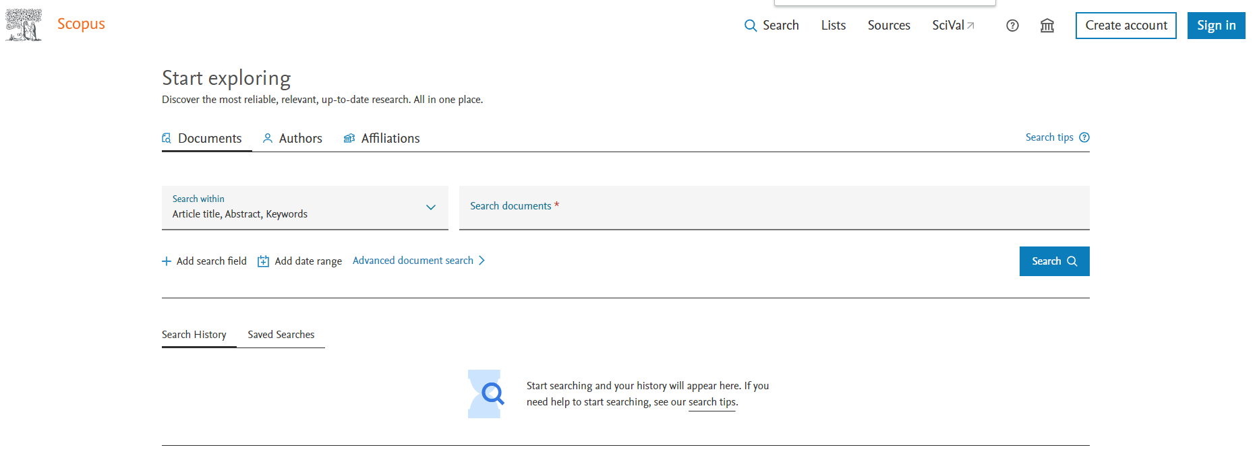Switch to the Affiliations tab
Screen dimensions: 1255x464
pyautogui.click(x=382, y=138)
